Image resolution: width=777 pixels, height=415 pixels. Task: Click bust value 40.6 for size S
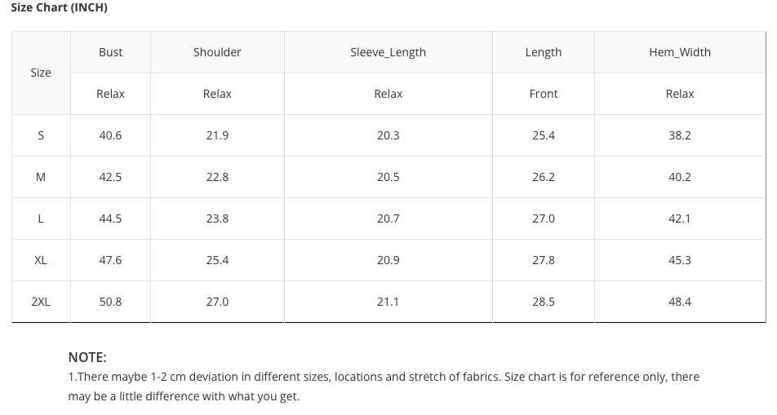click(x=110, y=135)
